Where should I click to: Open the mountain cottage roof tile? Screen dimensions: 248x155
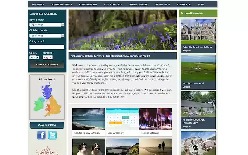[x=122, y=147]
